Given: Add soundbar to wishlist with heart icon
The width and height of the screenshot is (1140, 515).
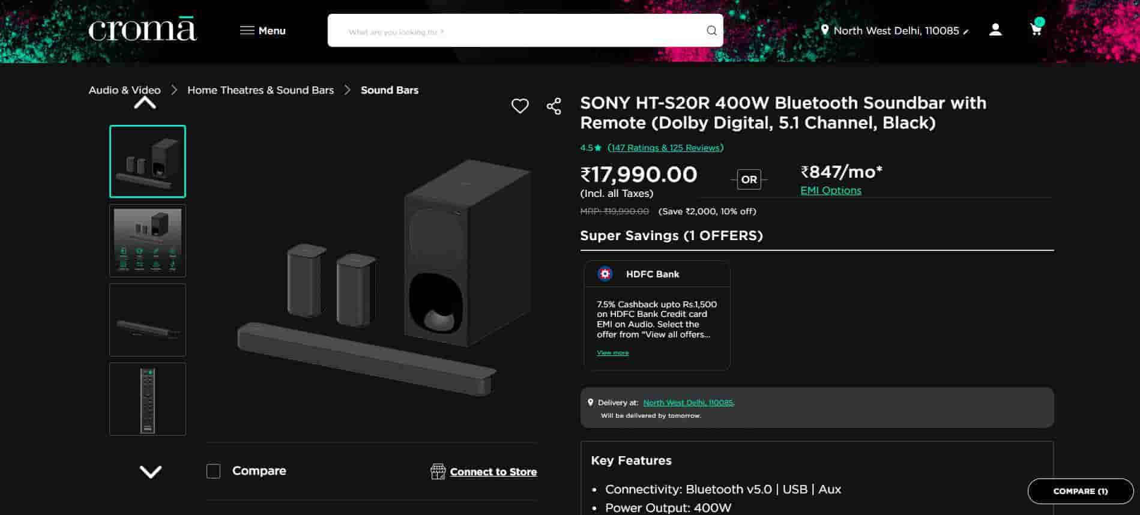Looking at the screenshot, I should [x=520, y=106].
